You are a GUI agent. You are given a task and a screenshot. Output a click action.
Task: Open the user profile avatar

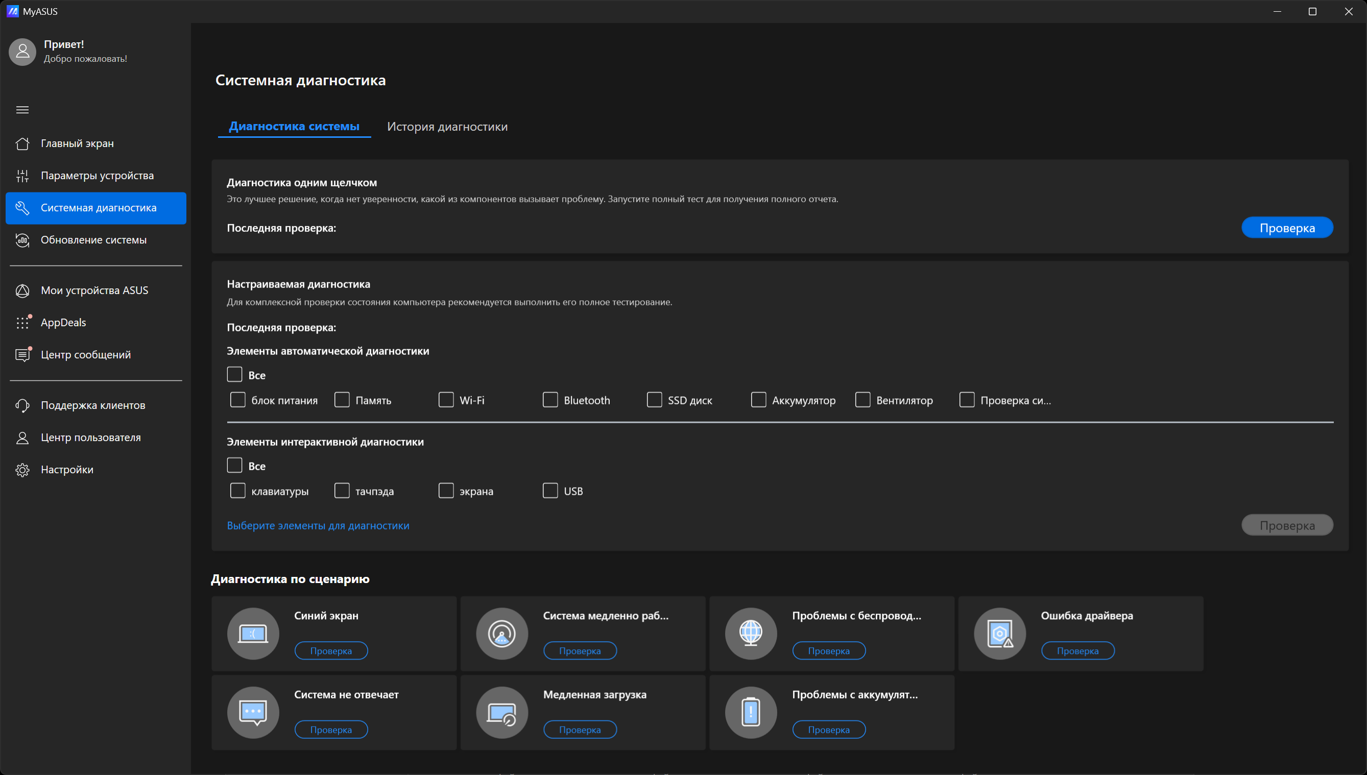click(x=22, y=52)
